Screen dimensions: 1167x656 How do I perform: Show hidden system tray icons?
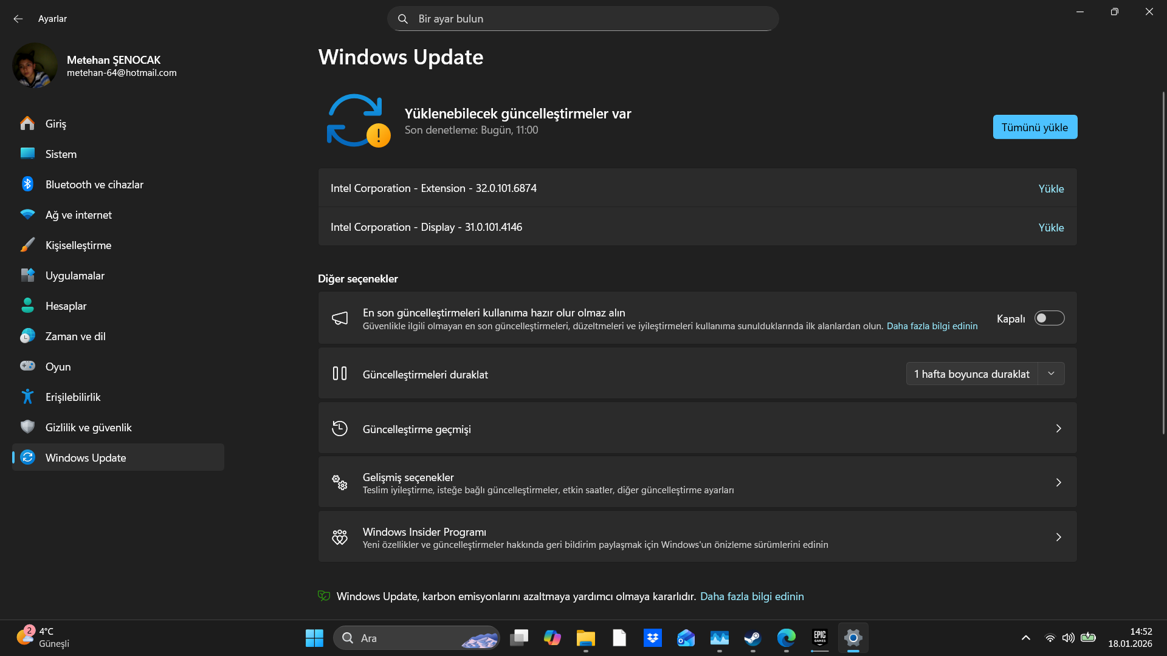pos(1026,638)
